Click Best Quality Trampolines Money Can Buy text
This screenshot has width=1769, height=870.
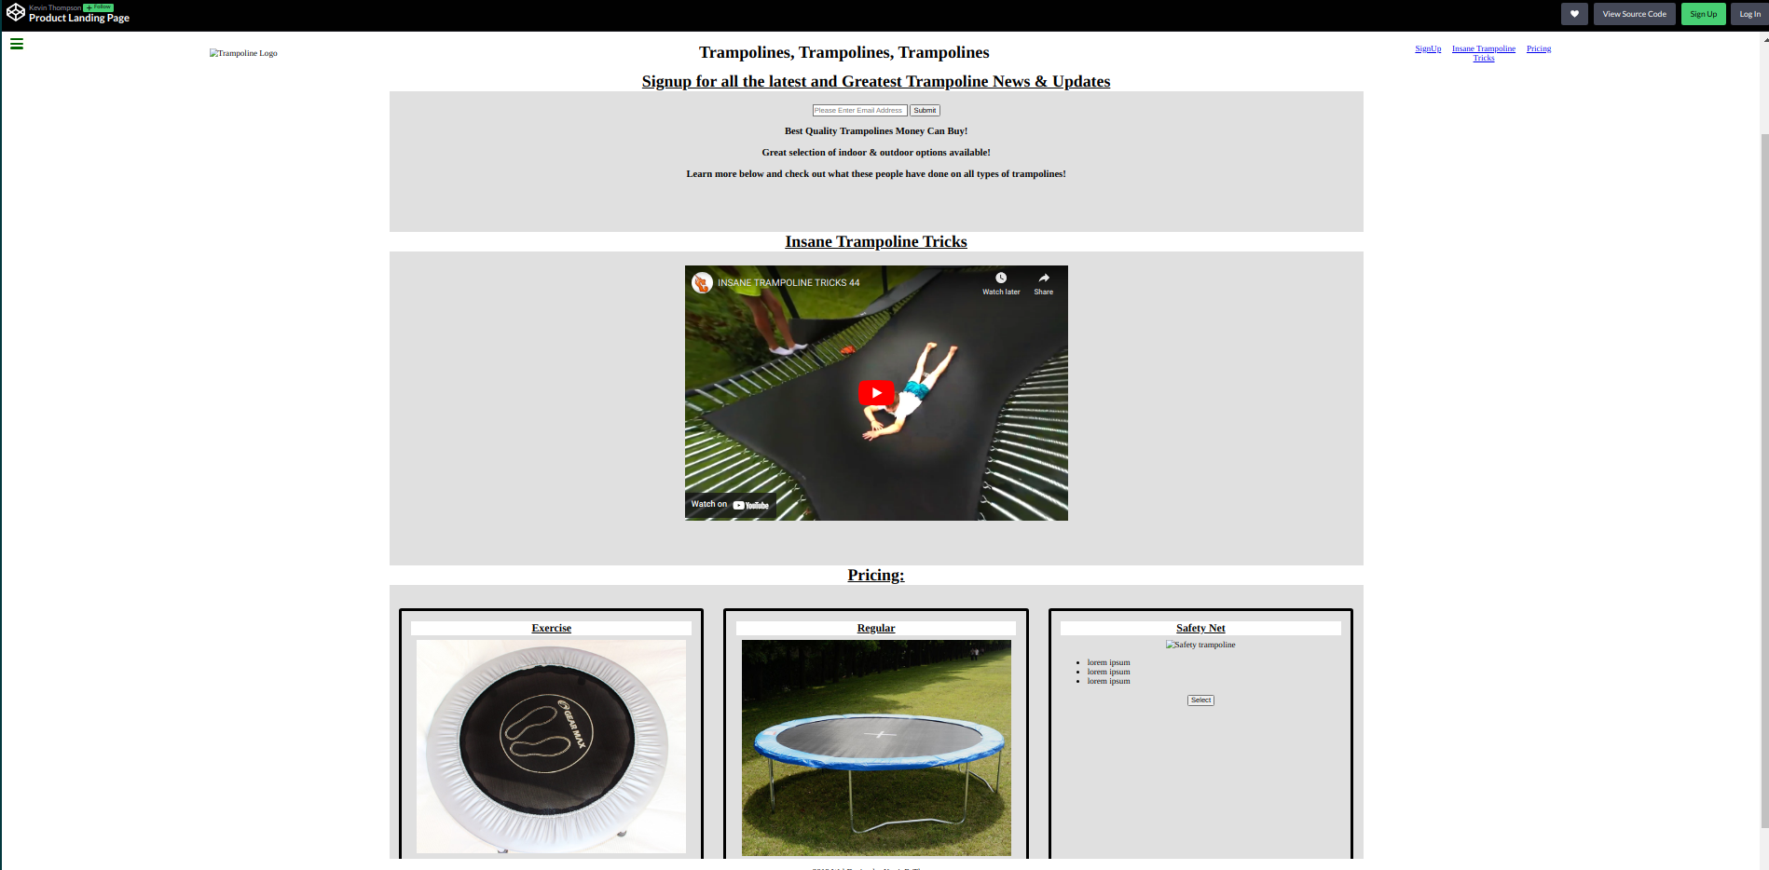[x=876, y=130]
